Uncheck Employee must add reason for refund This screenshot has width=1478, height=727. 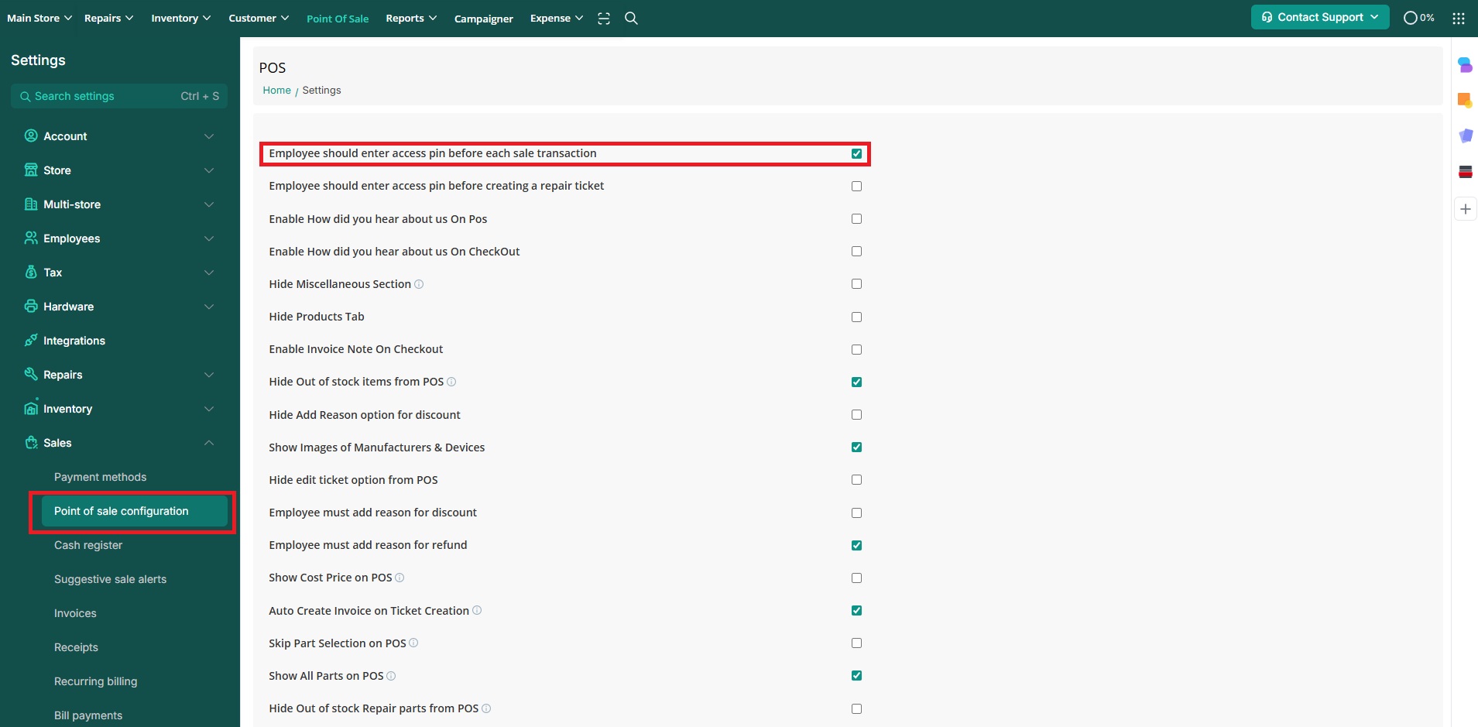(856, 545)
